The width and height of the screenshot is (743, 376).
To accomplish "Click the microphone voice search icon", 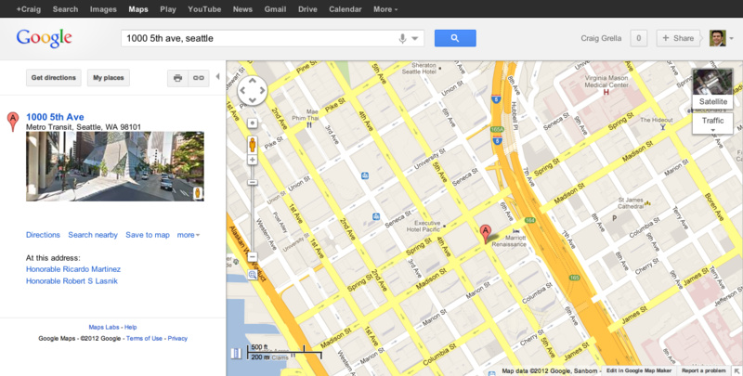I will pos(402,38).
